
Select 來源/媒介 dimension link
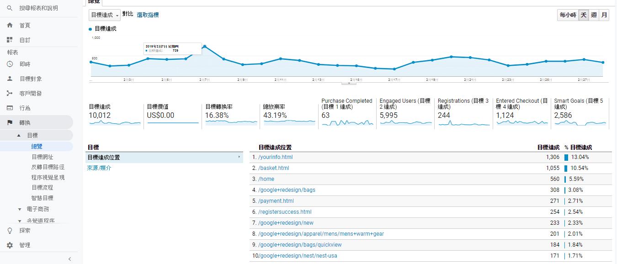[99, 168]
